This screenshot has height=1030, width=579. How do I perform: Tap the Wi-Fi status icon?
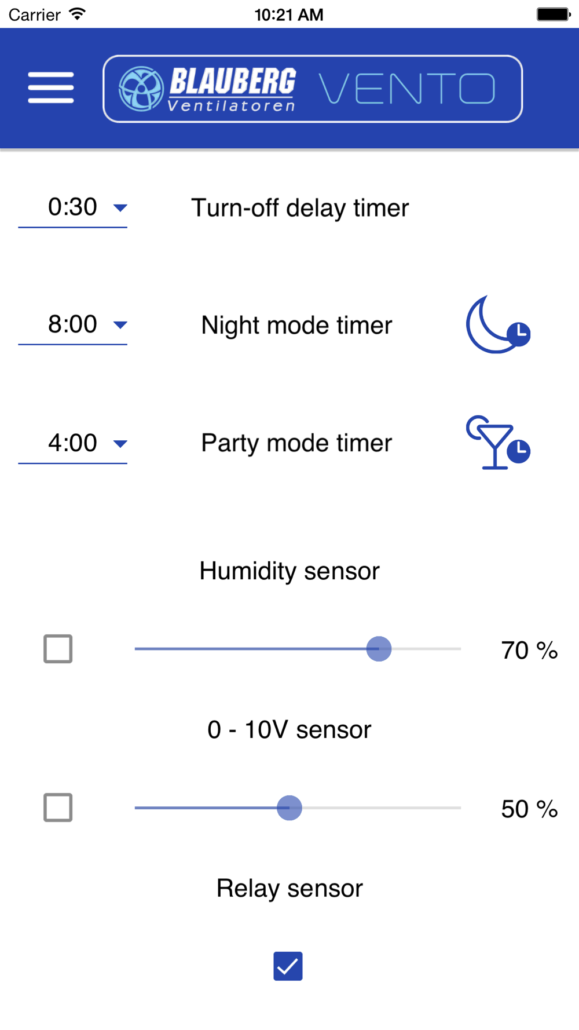77,14
